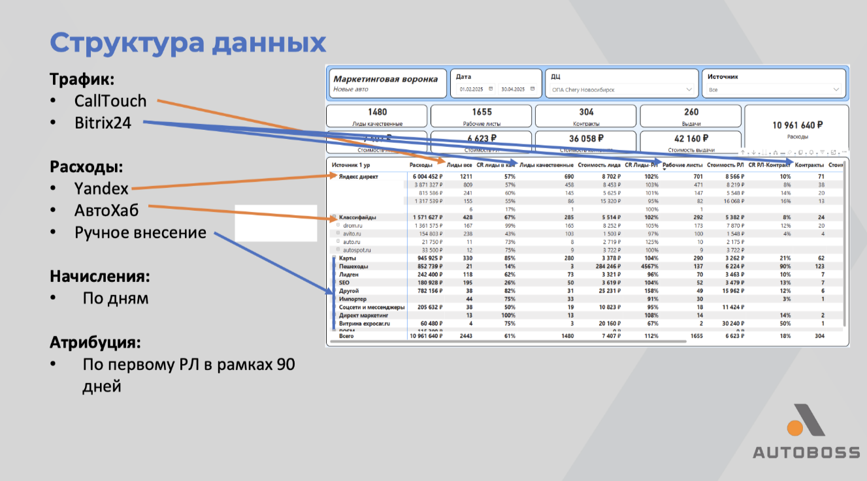Click the 284 246 ₽ lead cost cell
This screenshot has width=867, height=481.
pos(607,266)
